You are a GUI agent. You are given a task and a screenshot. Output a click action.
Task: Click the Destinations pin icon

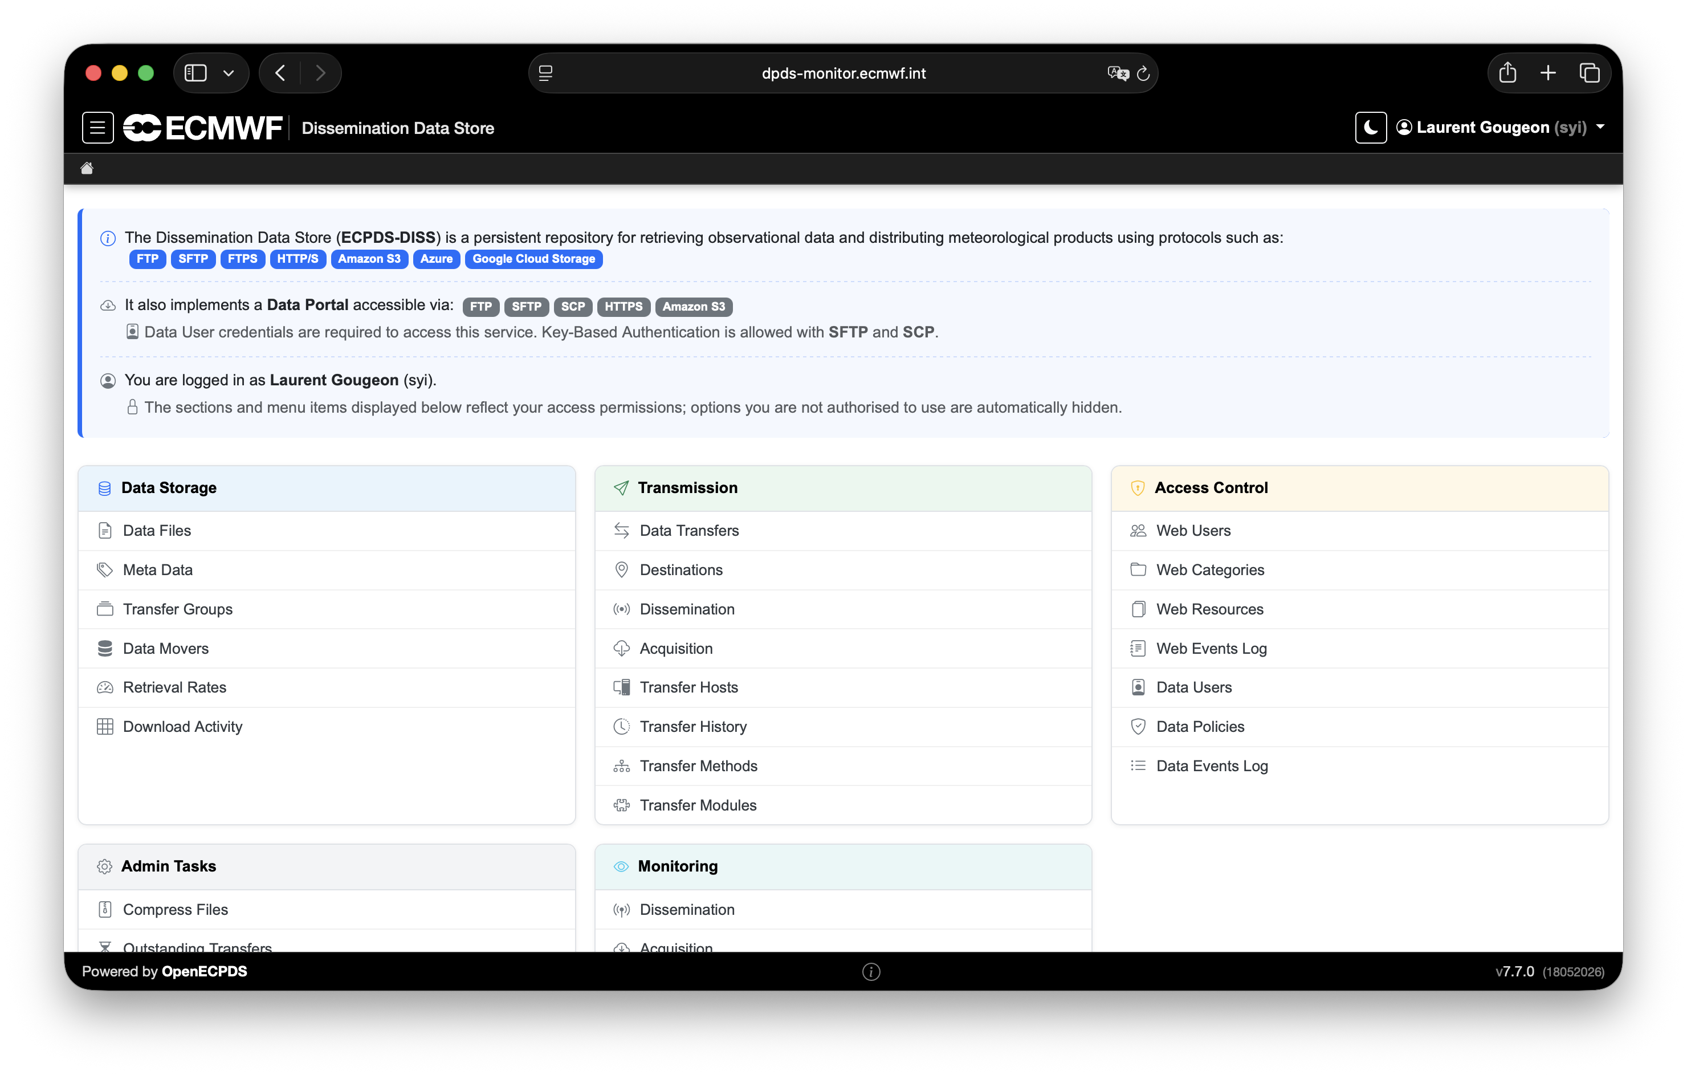(x=621, y=570)
